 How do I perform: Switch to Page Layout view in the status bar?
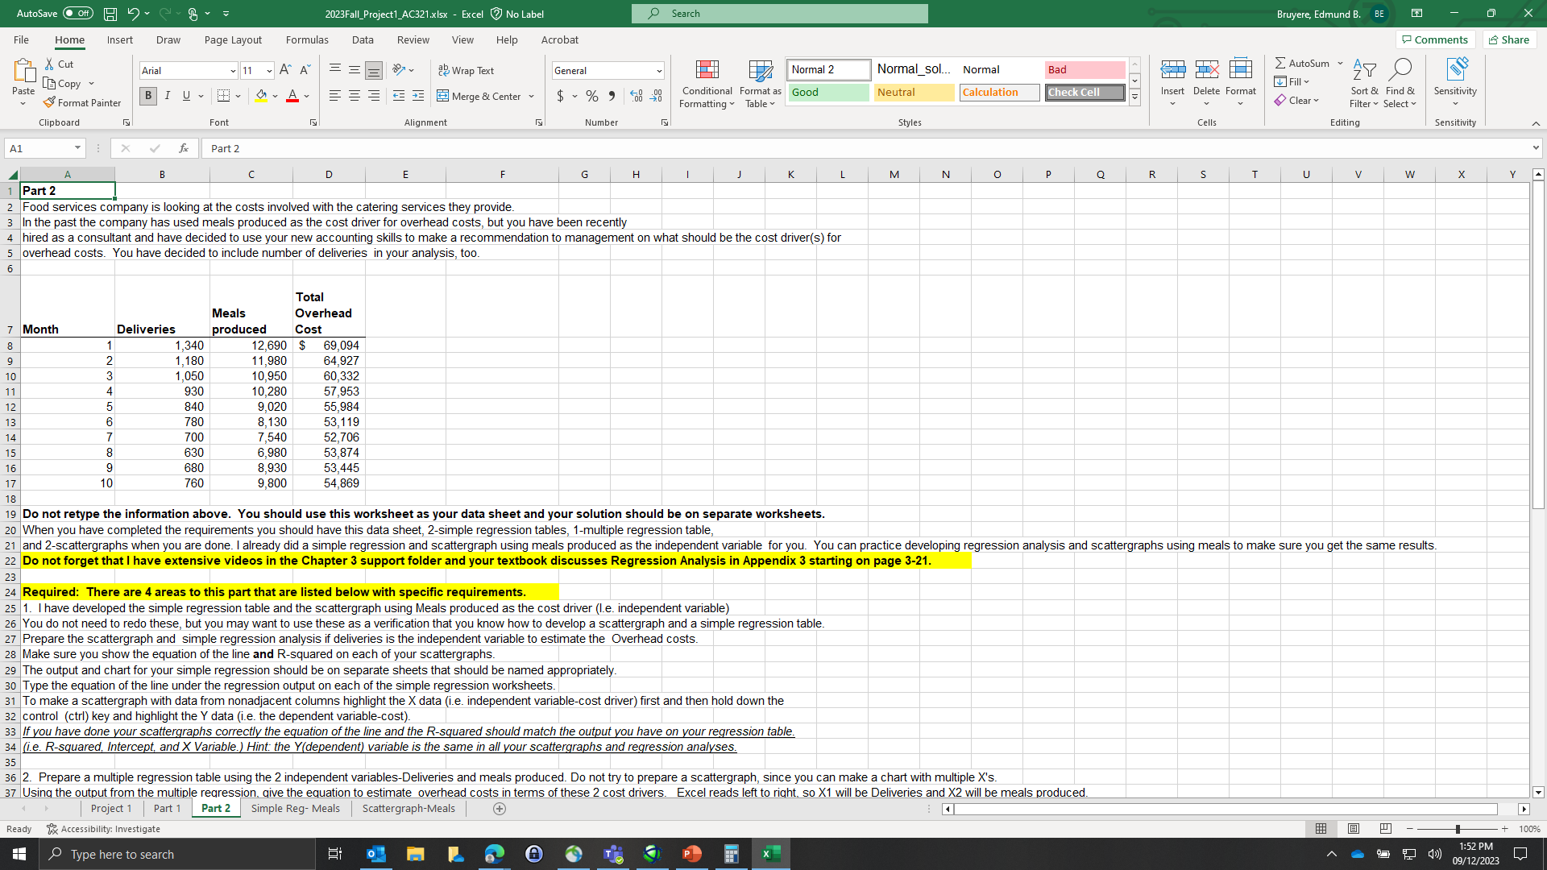(1354, 829)
